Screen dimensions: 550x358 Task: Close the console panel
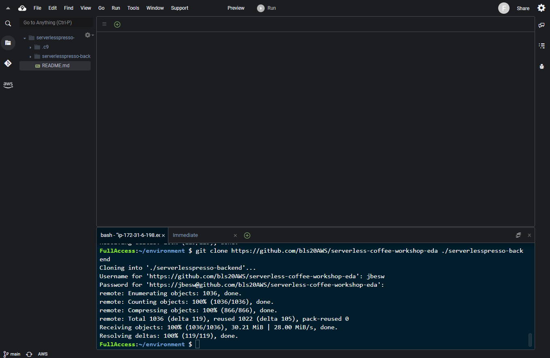click(529, 235)
